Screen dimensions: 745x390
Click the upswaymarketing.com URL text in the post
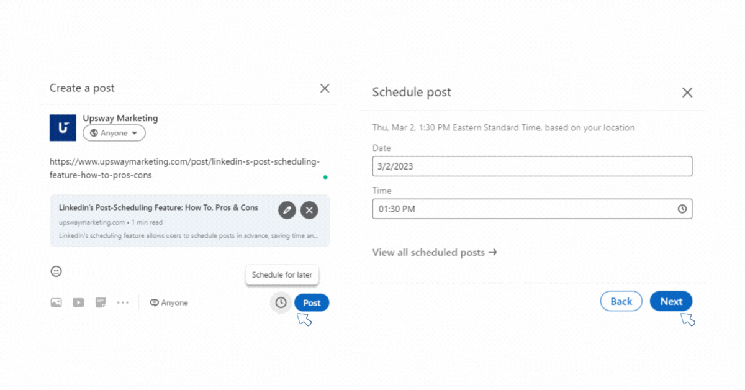pyautogui.click(x=184, y=168)
